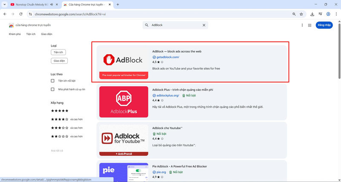This screenshot has height=182, width=341.
Task: Open the media control icon in toolbar
Action: tap(320, 14)
